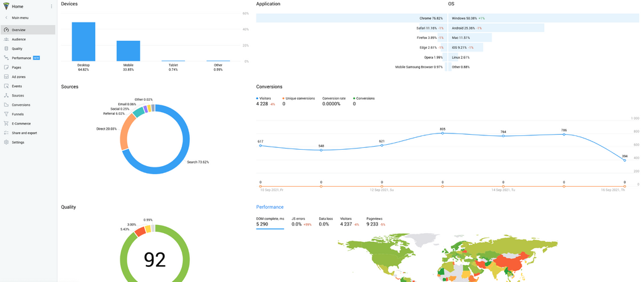Click the Funnels funnel icon
The image size is (642, 282).
click(x=6, y=114)
